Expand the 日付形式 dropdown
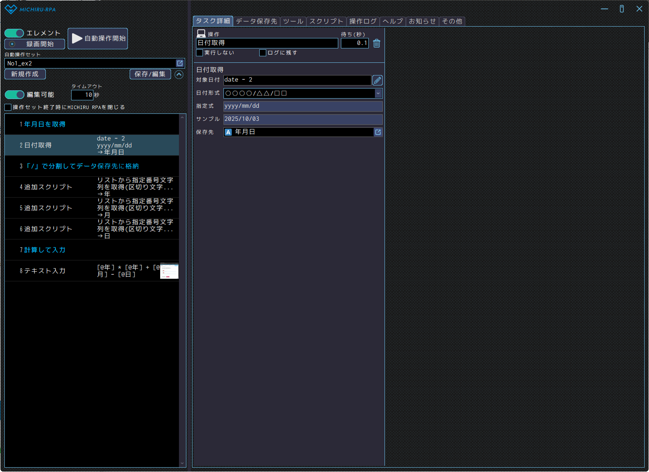 click(378, 93)
